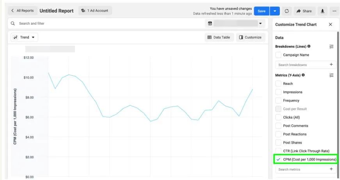Image resolution: width=340 pixels, height=180 pixels.
Task: Click the download export icon
Action: 322,11
